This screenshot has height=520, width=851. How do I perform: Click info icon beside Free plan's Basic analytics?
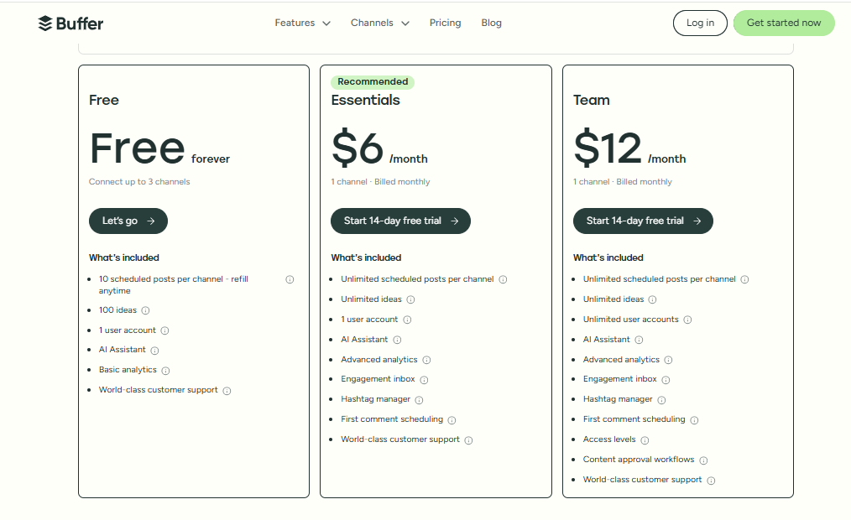click(x=165, y=371)
